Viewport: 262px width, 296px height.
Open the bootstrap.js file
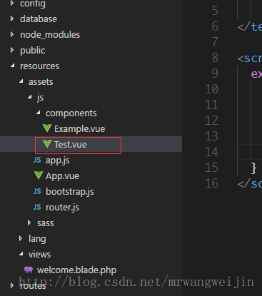[70, 192]
